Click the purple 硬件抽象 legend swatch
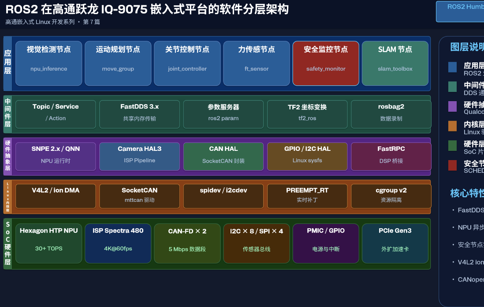This screenshot has height=307, width=484. [x=453, y=106]
